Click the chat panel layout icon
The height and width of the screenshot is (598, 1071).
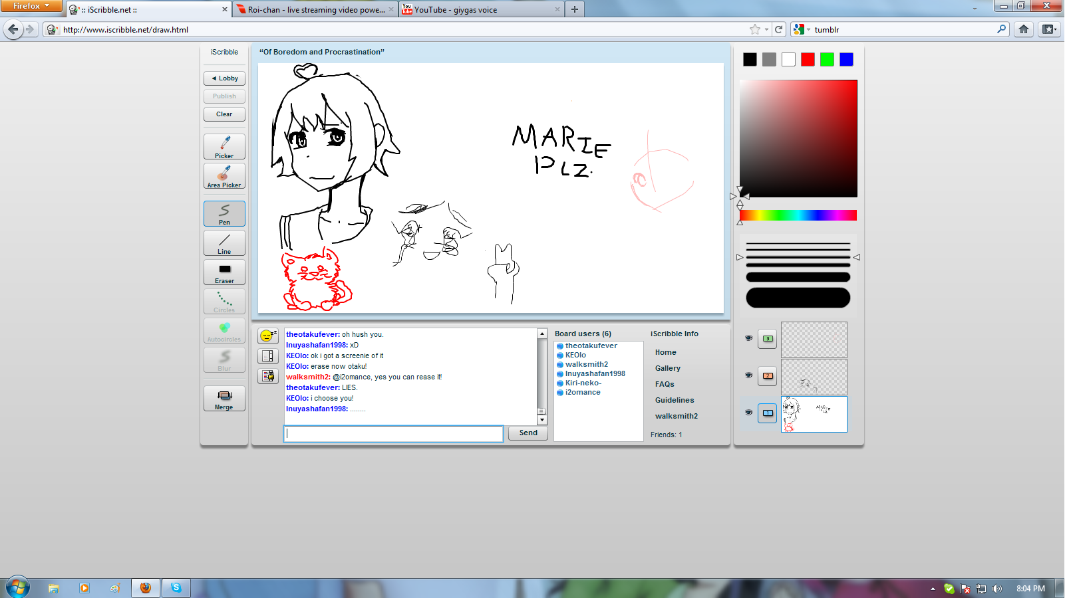268,356
